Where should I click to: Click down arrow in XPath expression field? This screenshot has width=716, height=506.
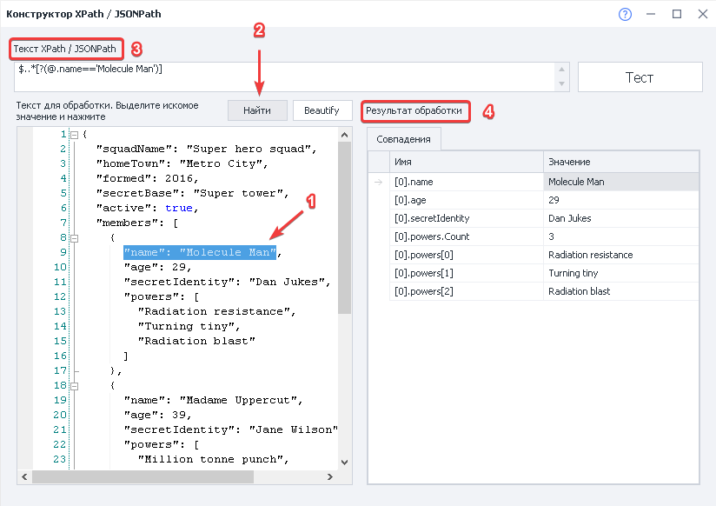tap(562, 84)
